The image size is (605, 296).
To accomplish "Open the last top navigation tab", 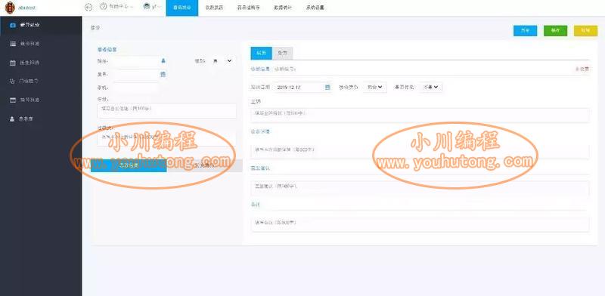I will coord(315,8).
